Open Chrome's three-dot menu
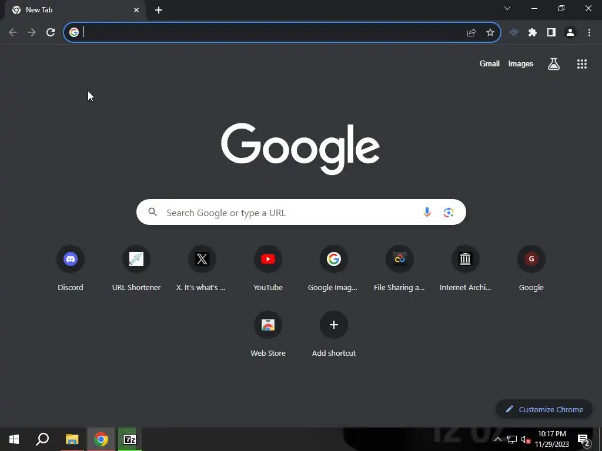 pos(589,33)
